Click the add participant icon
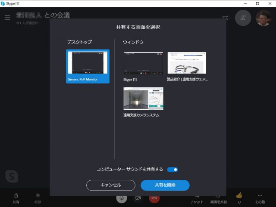The height and width of the screenshot is (207, 276). (x=243, y=18)
